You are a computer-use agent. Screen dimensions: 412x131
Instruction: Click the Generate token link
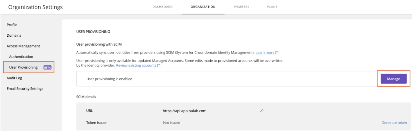(x=394, y=123)
